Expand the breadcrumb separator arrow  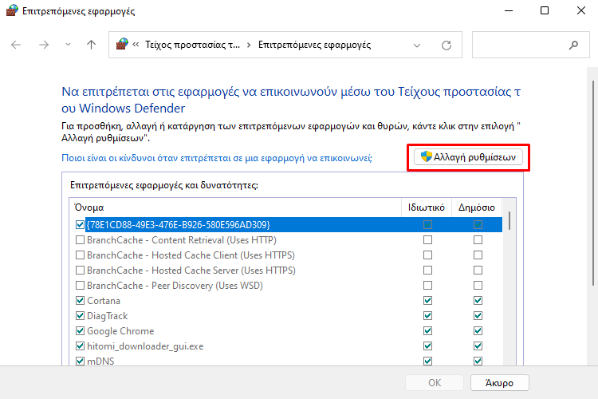point(249,45)
